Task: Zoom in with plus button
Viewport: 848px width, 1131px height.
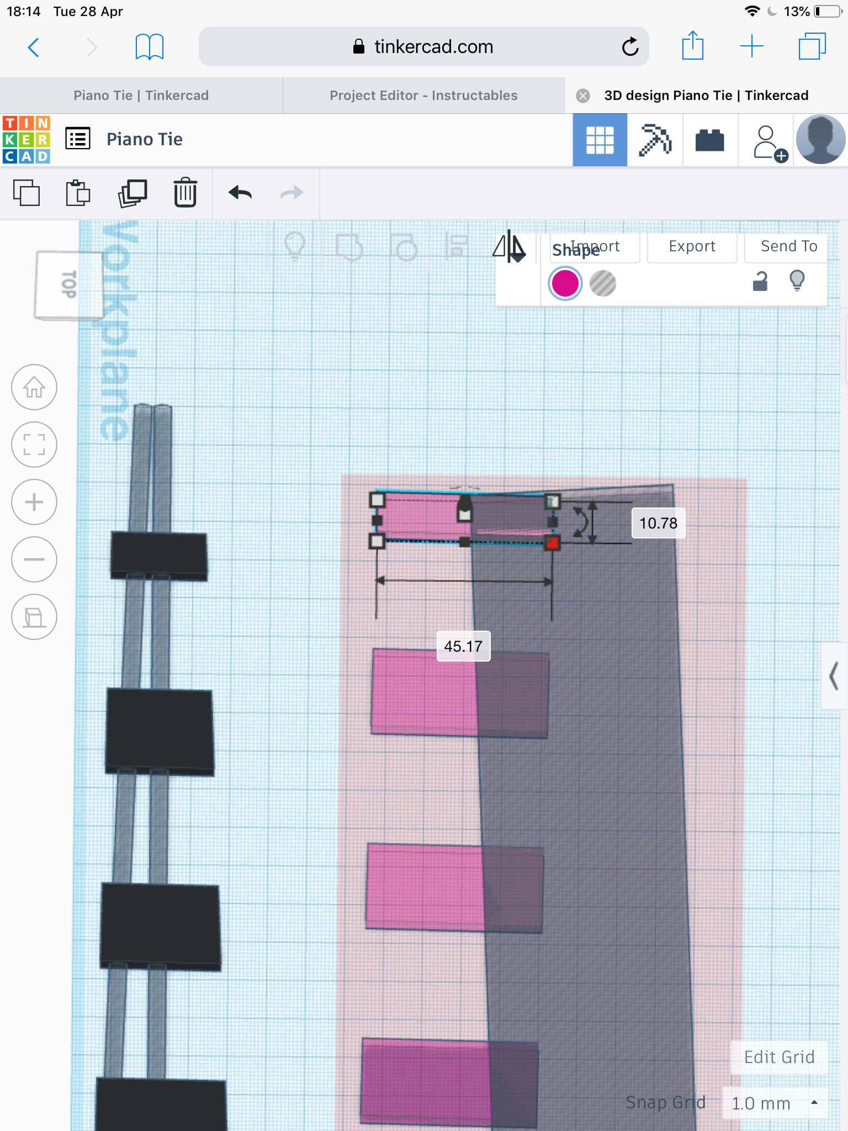Action: (34, 502)
